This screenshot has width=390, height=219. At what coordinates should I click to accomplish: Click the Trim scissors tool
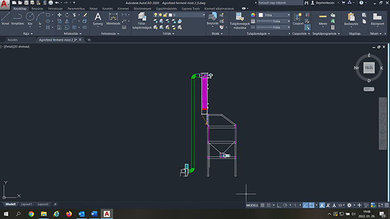tap(74, 15)
